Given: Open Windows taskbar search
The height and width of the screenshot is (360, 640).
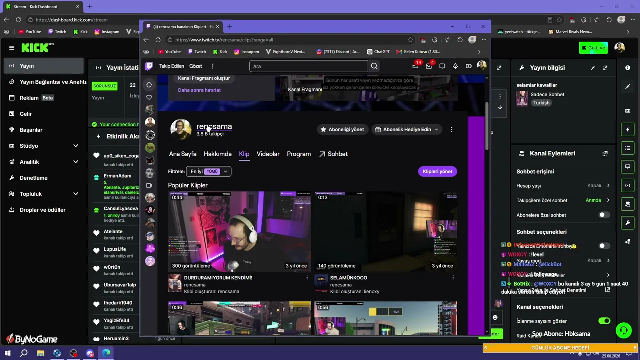Looking at the screenshot, I should click(24, 353).
